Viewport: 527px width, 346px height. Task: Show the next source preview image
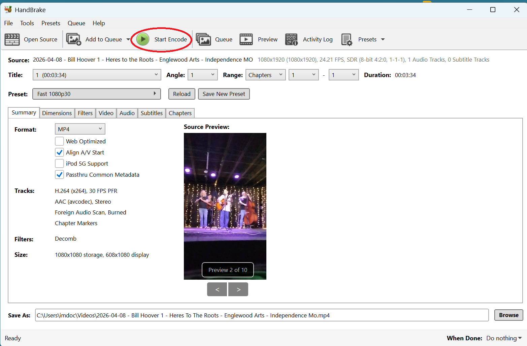click(238, 289)
